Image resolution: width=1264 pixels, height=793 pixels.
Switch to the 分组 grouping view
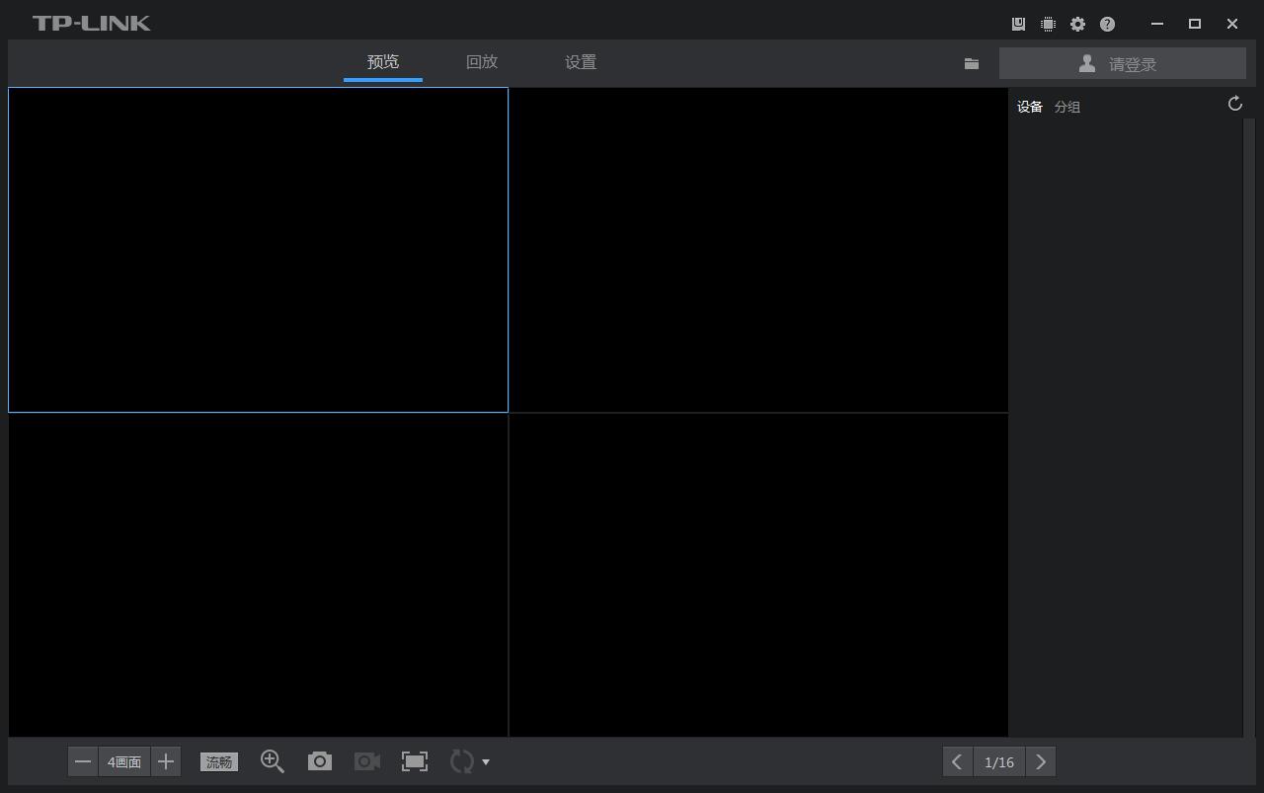coord(1066,106)
